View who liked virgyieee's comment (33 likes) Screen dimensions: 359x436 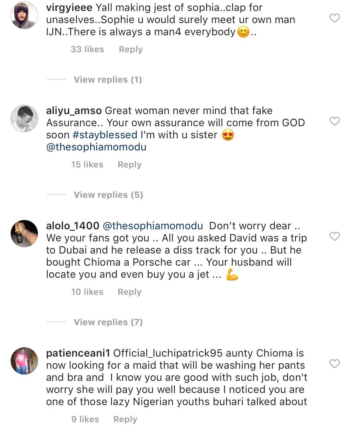pos(87,49)
